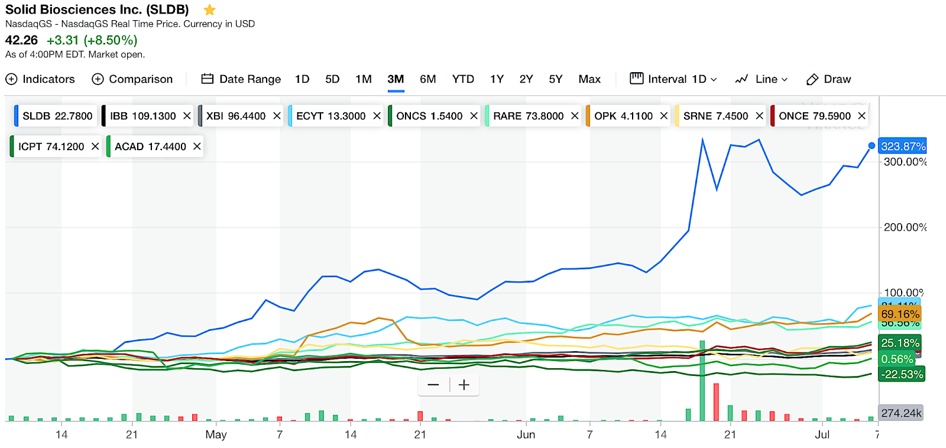Click the gold favorite star next to SLDB

point(209,10)
